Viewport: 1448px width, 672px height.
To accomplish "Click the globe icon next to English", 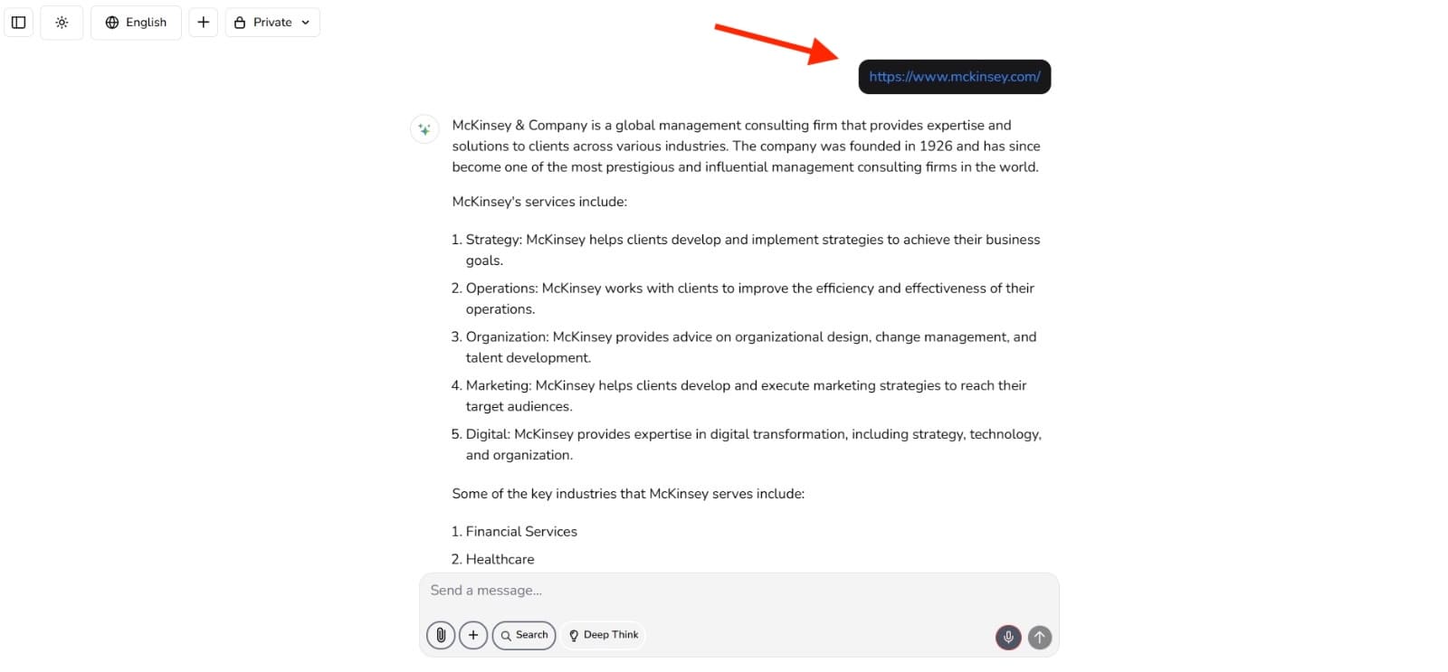I will click(112, 23).
